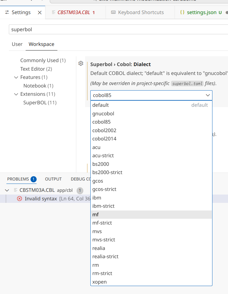Close the Settings tab
The width and height of the screenshot is (228, 294).
point(39,13)
